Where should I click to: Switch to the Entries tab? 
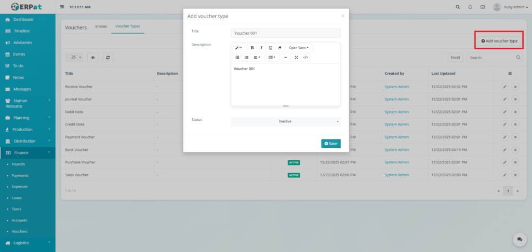(x=101, y=26)
